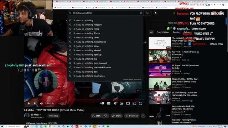
Task: Open more actions three-dot menu
Action: tap(143, 116)
